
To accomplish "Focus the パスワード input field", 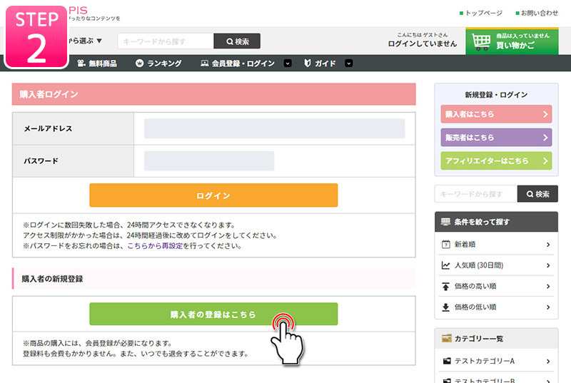I will (209, 160).
